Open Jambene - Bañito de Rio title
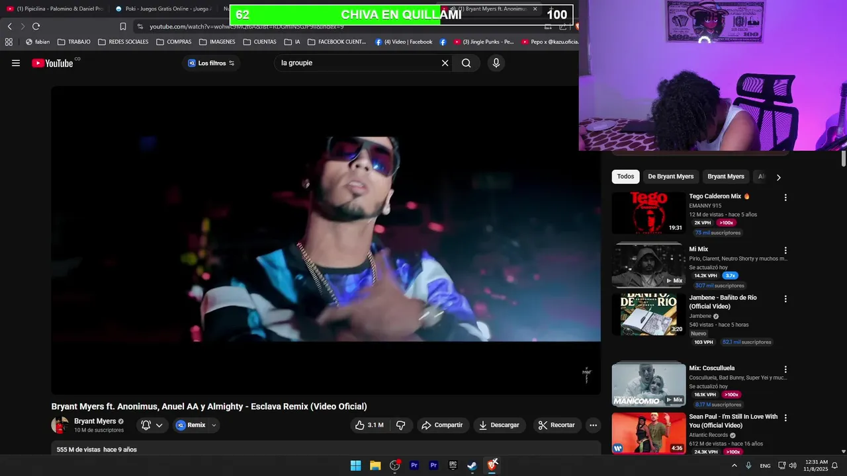Image resolution: width=847 pixels, height=476 pixels. (723, 301)
